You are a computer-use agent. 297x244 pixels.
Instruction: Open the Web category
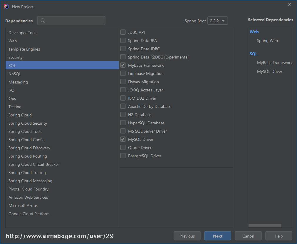pyautogui.click(x=62, y=41)
